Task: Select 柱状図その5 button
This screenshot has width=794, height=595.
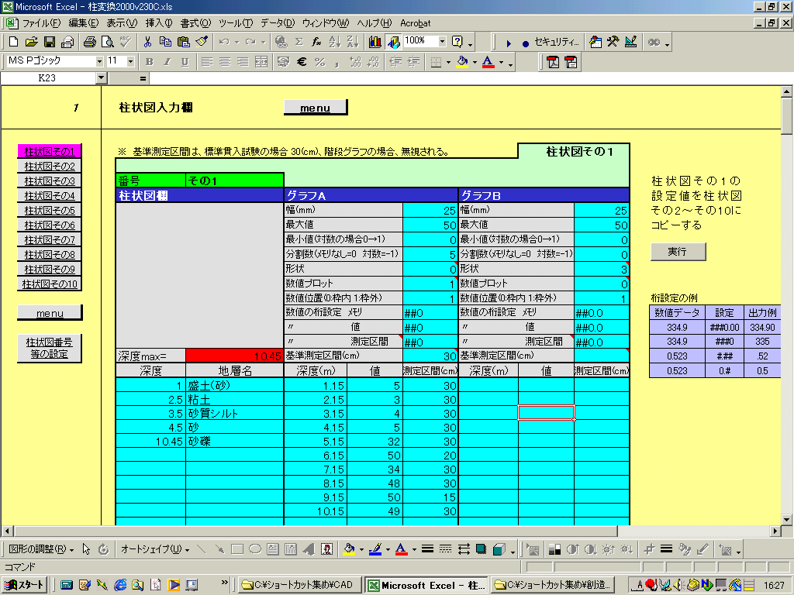Action: (x=50, y=210)
